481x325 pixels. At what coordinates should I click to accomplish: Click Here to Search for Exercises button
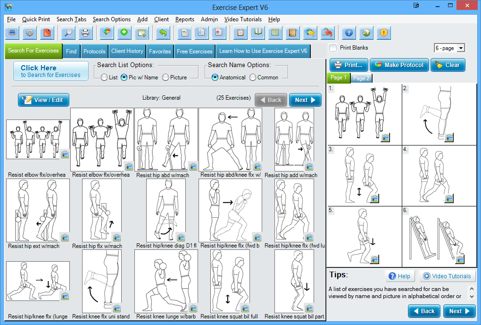pyautogui.click(x=51, y=71)
